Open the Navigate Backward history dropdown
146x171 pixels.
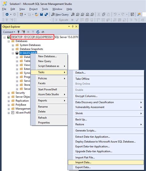click(11, 14)
